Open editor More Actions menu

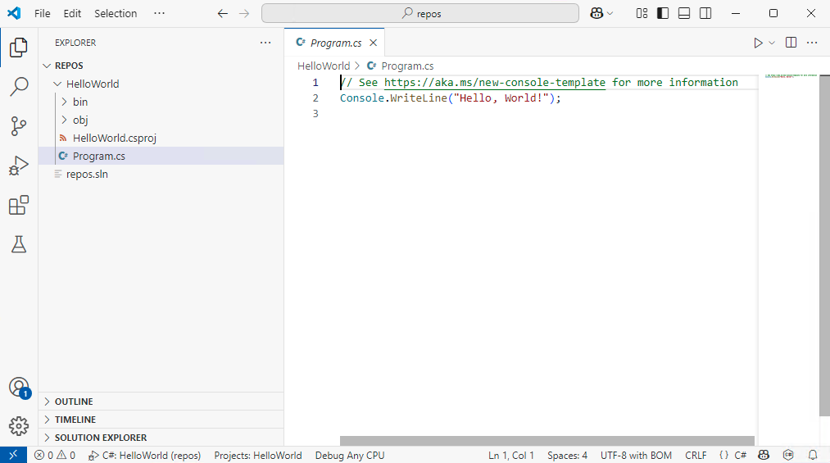click(812, 43)
